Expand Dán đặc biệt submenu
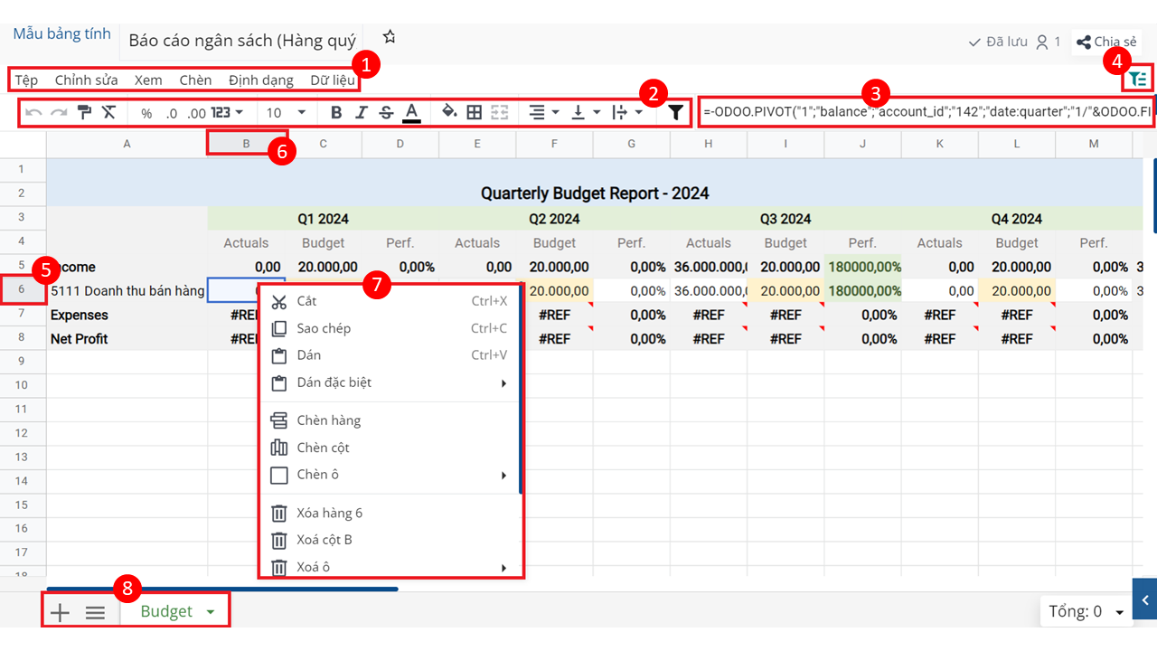The width and height of the screenshot is (1157, 651). click(390, 382)
